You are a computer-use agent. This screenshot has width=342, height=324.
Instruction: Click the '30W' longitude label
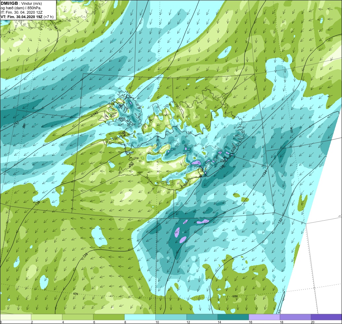[x=24, y=126]
